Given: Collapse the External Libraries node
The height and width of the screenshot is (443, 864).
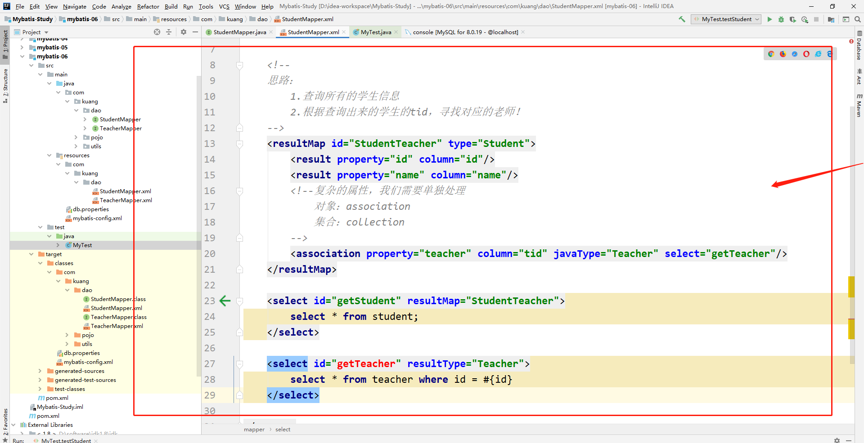Looking at the screenshot, I should point(13,425).
